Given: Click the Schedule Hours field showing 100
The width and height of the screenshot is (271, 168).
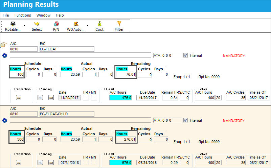Looking at the screenshot, I should tap(17, 74).
